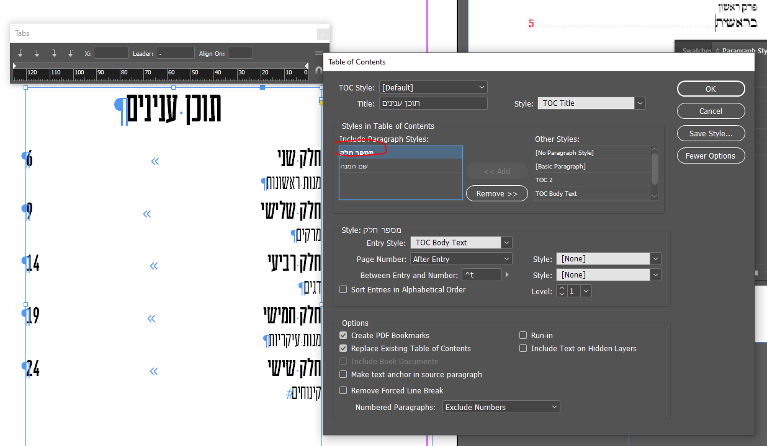Select [Basic Paragraph] in Other Styles
The height and width of the screenshot is (446, 767).
592,166
